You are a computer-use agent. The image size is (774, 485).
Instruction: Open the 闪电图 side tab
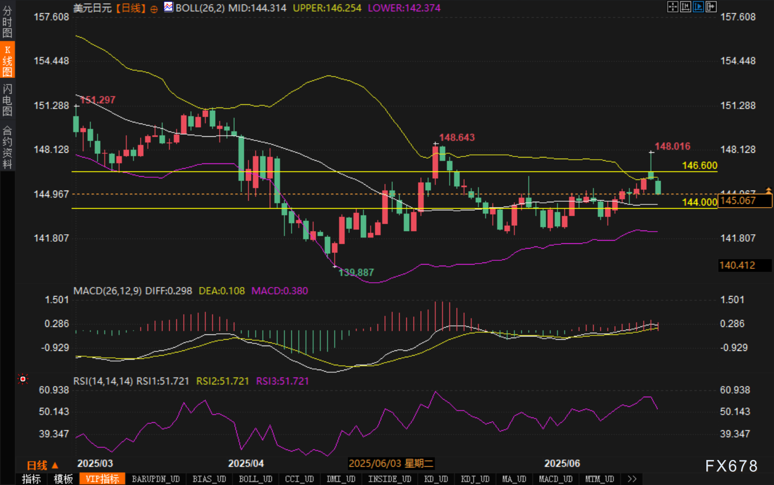(7, 100)
